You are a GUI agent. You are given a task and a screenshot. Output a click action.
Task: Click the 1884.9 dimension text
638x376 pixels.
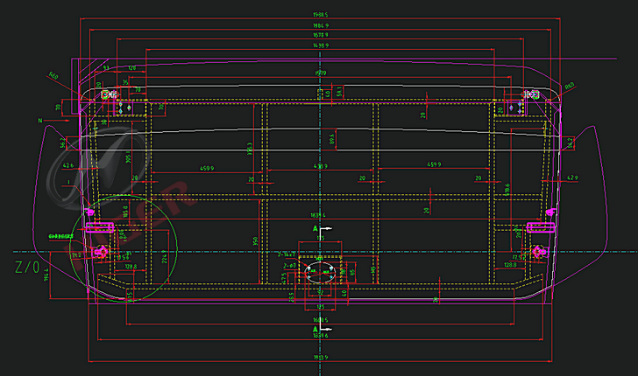(x=321, y=25)
